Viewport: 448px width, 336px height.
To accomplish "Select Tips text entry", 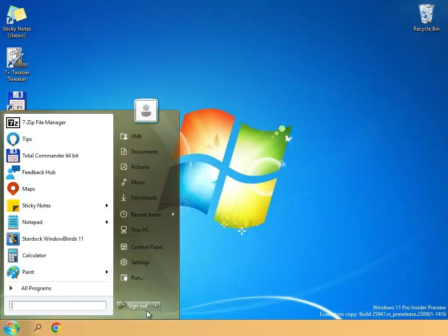I will (x=27, y=139).
